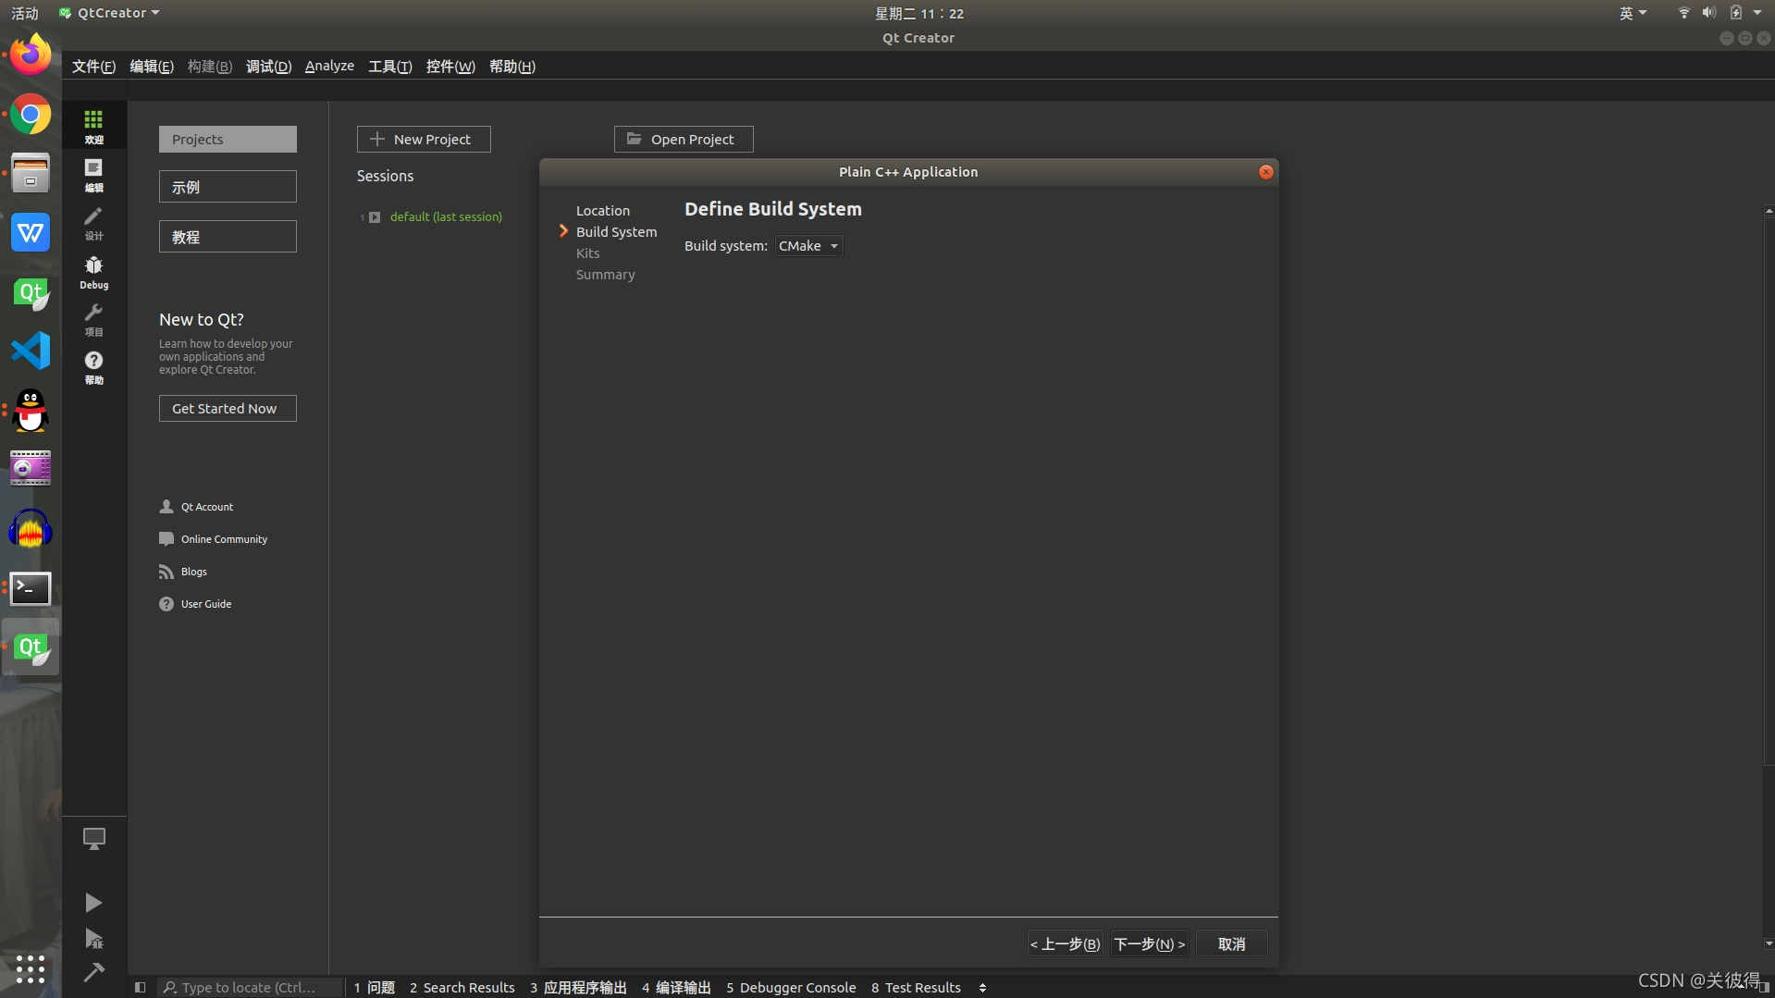Open the input method 英 dropdown
This screenshot has height=998, width=1775.
coord(1633,13)
